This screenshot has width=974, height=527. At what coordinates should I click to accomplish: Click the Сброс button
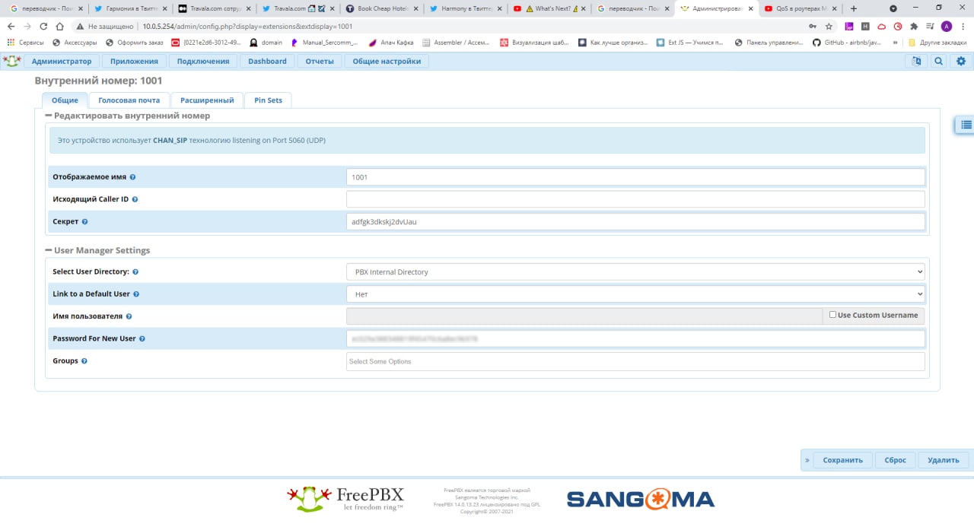[896, 460]
